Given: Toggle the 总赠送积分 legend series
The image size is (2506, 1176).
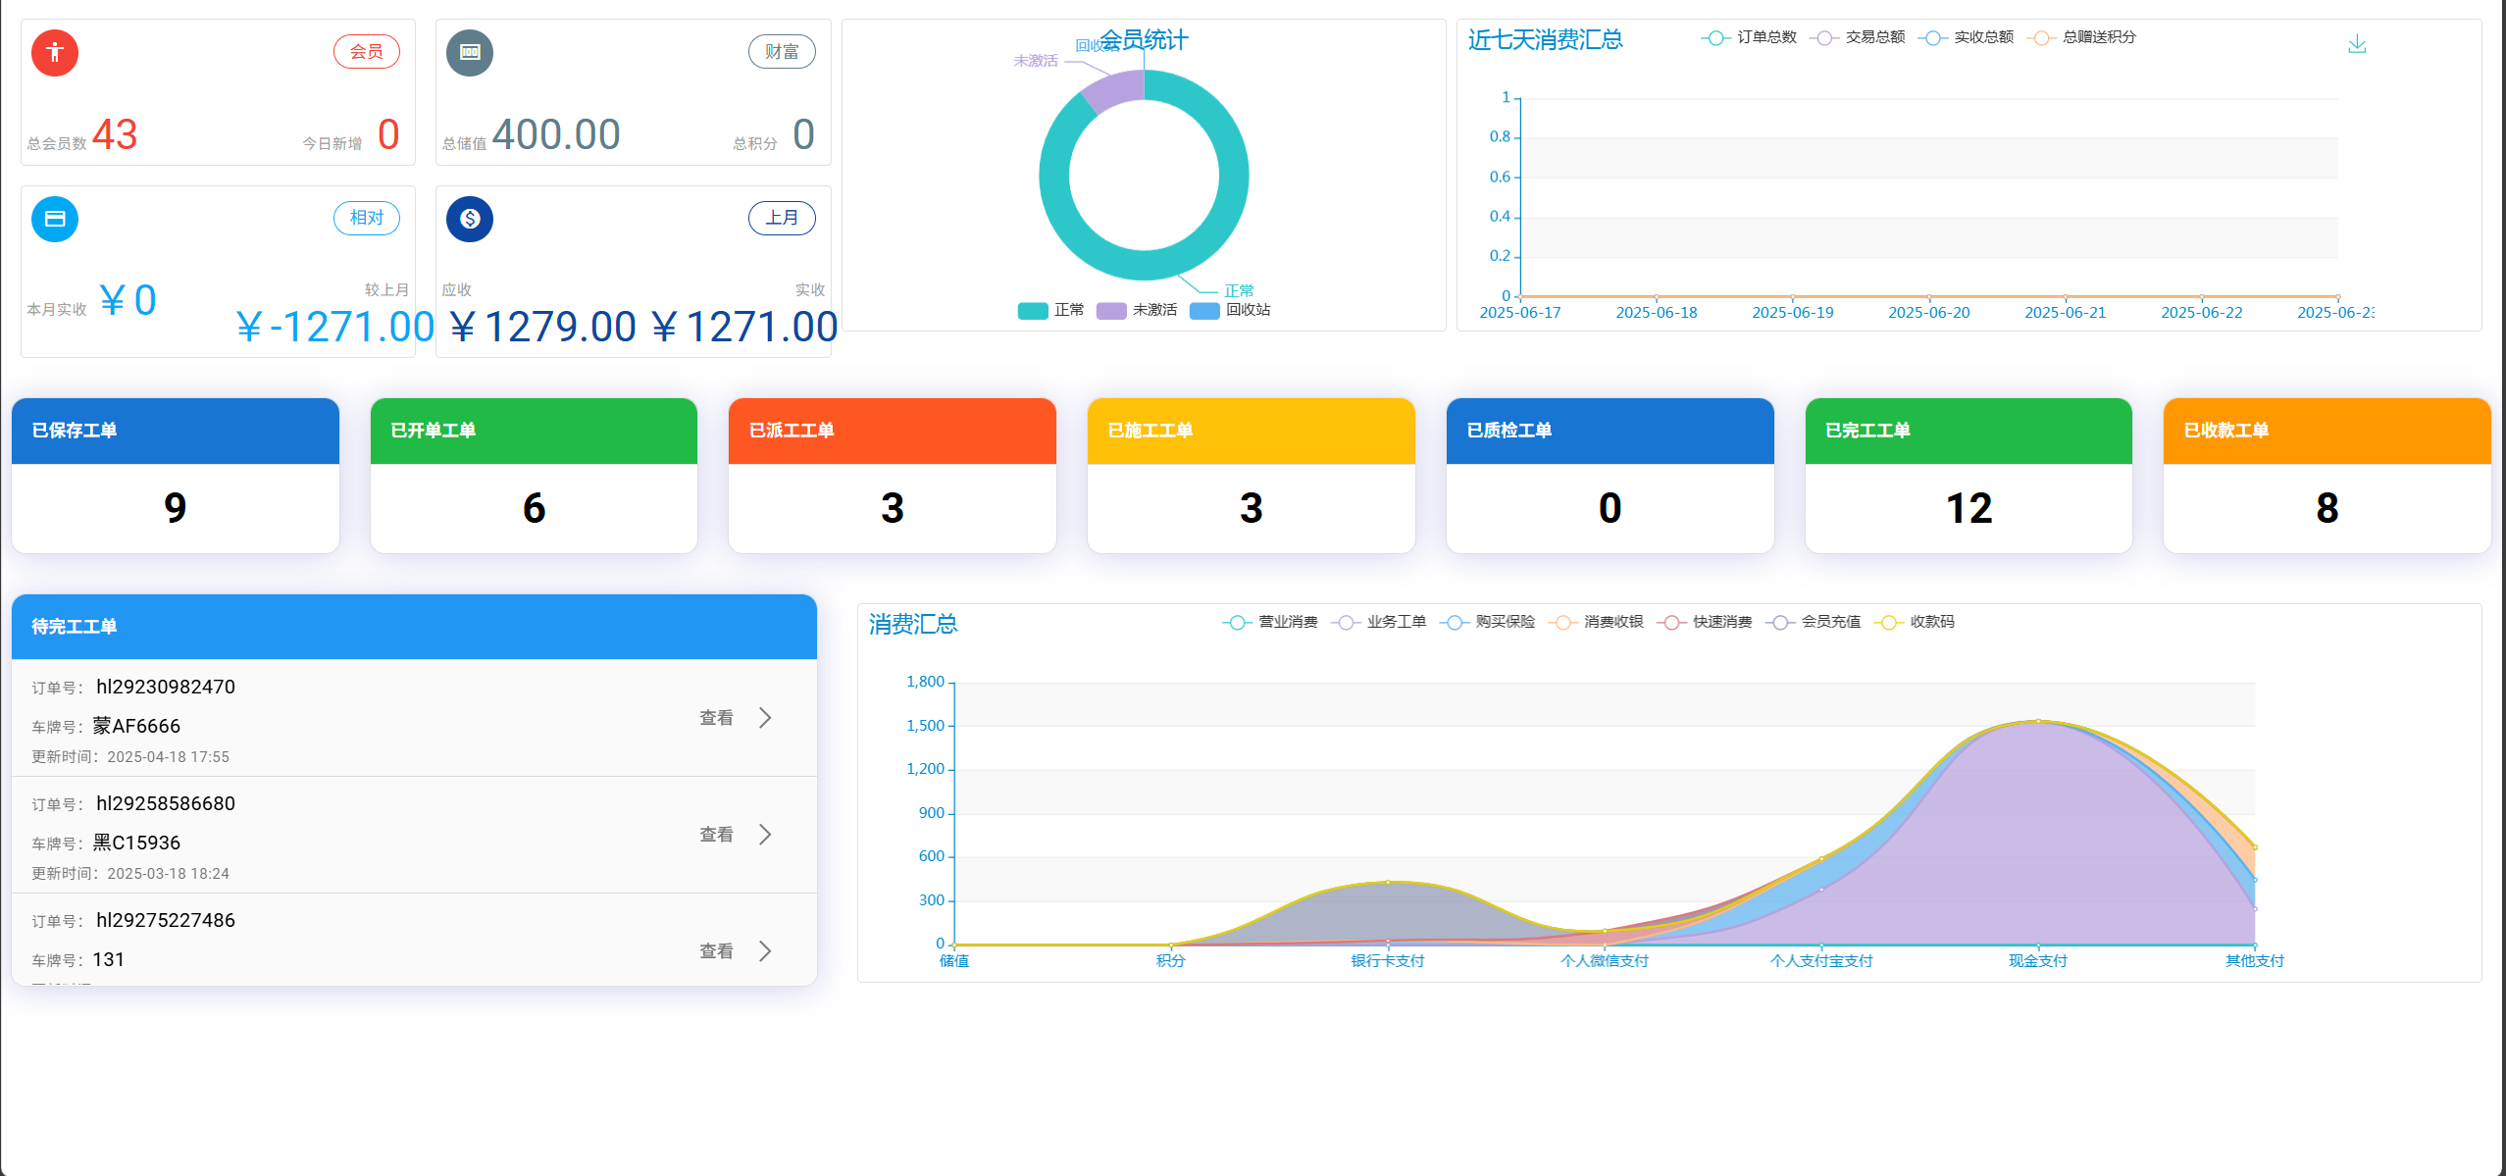Looking at the screenshot, I should point(2081,37).
